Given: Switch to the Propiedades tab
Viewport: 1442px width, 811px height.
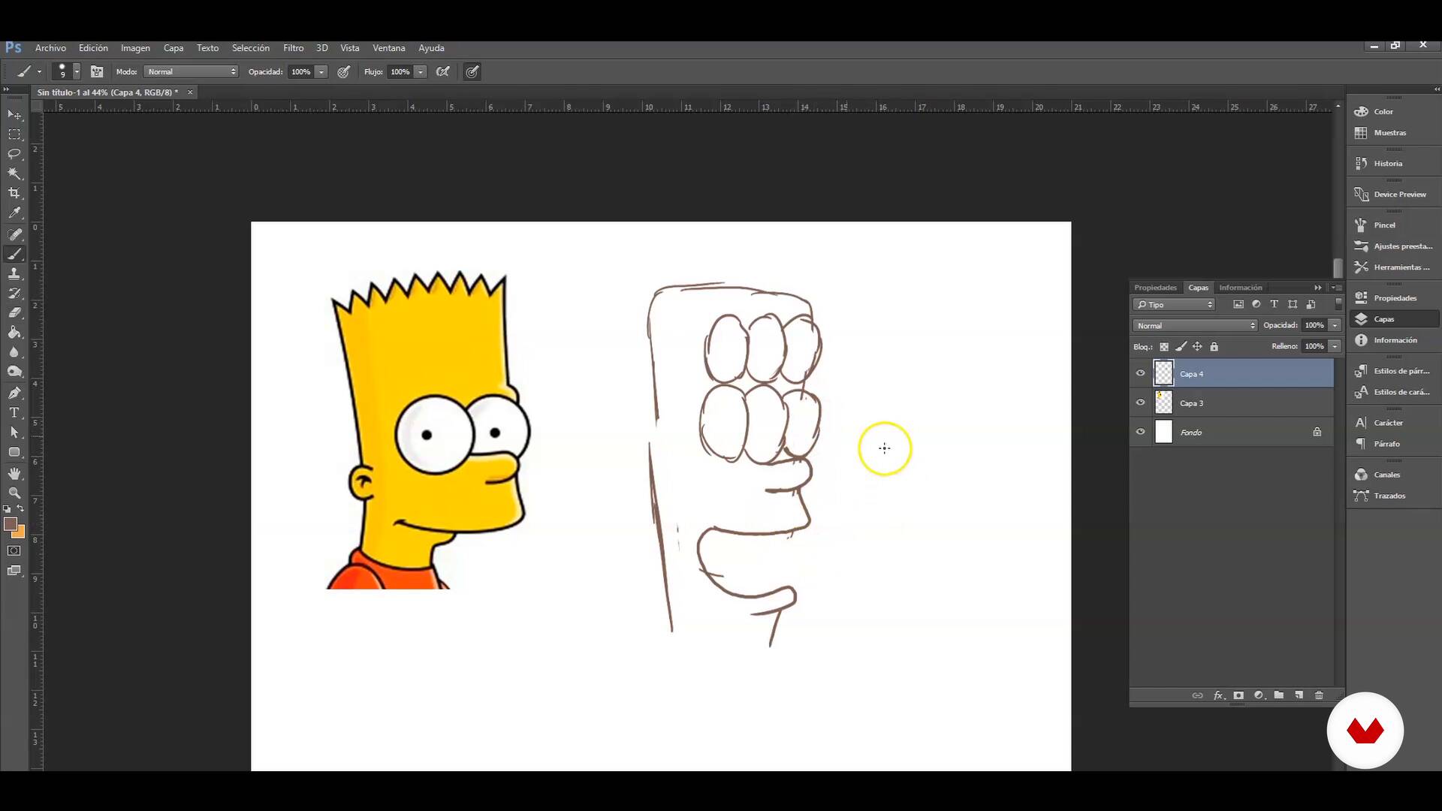Looking at the screenshot, I should [x=1155, y=288].
